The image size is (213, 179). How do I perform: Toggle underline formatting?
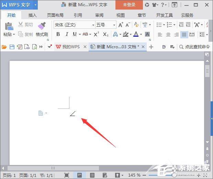pyautogui.click(x=75, y=34)
